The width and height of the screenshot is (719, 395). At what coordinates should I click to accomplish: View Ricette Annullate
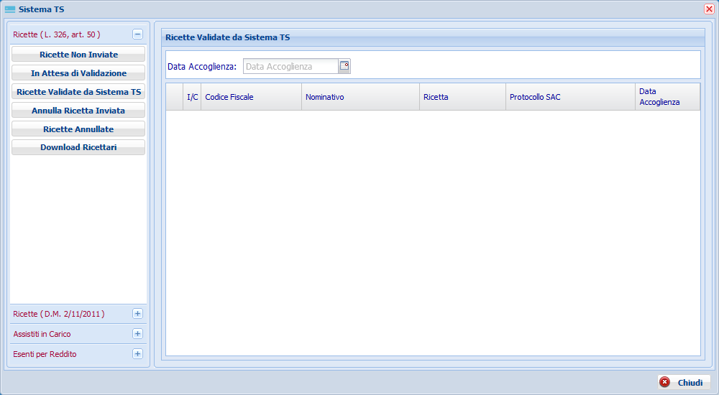tap(78, 129)
